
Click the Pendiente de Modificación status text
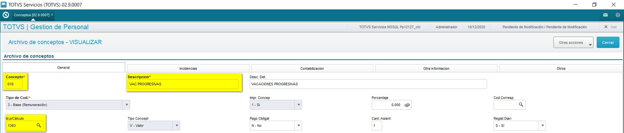coord(545,27)
